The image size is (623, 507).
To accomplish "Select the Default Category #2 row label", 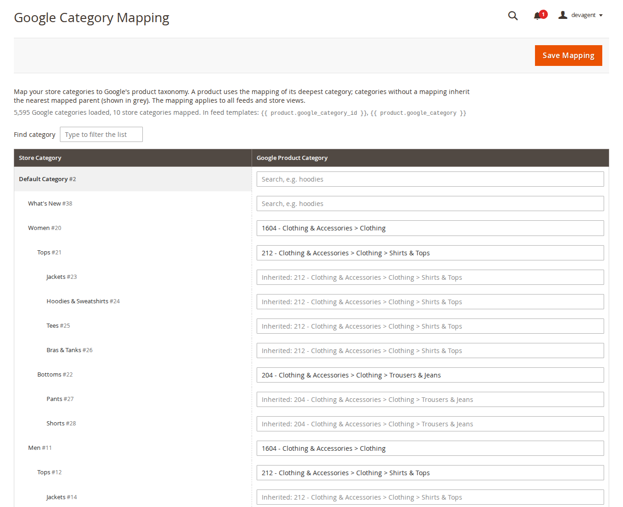I will [47, 179].
